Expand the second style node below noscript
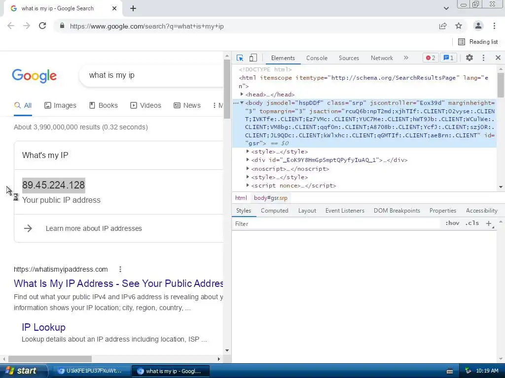 pos(248,177)
